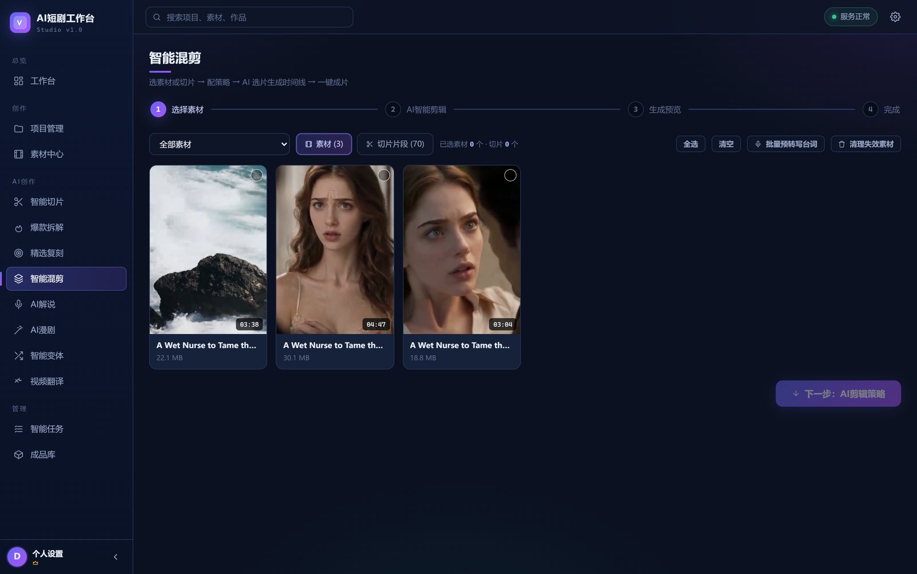Click the AI短剧工作台 purple logo icon

click(x=20, y=22)
